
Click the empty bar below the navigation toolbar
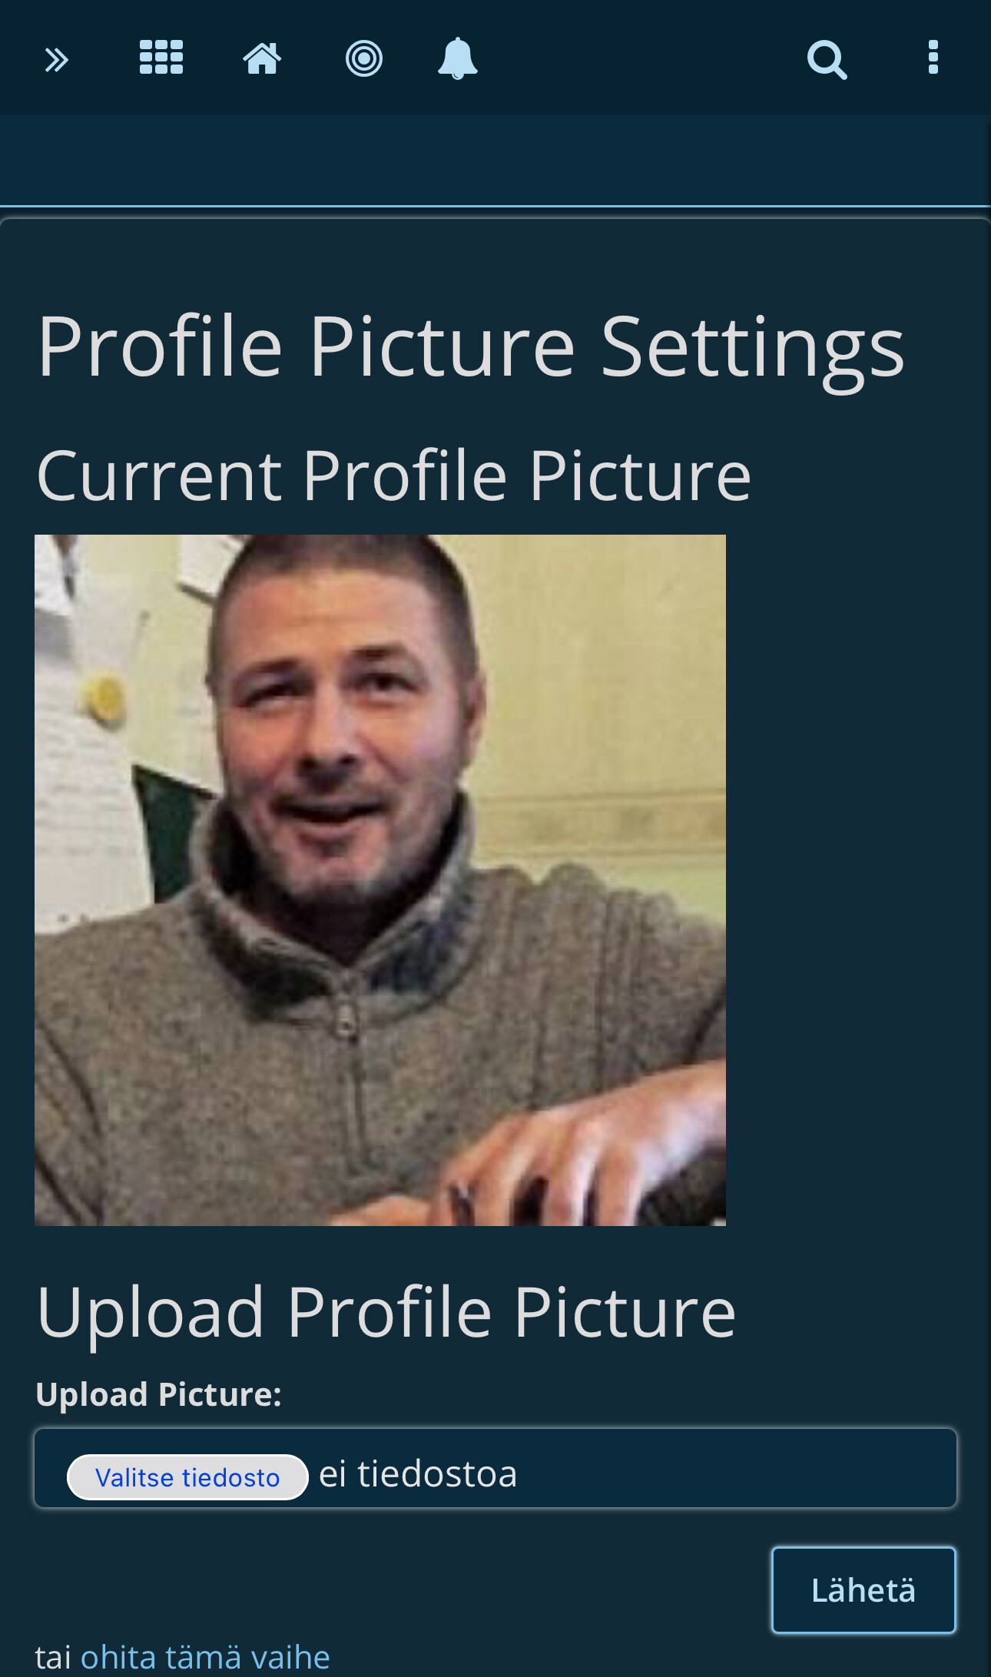click(x=495, y=161)
